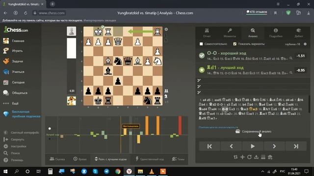Screen dimensions: 314x176
Task: Switch to the Моменты tab
Action: pyautogui.click(x=230, y=33)
